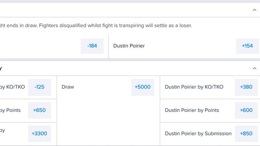Choose the +3300 odds button

(39, 134)
